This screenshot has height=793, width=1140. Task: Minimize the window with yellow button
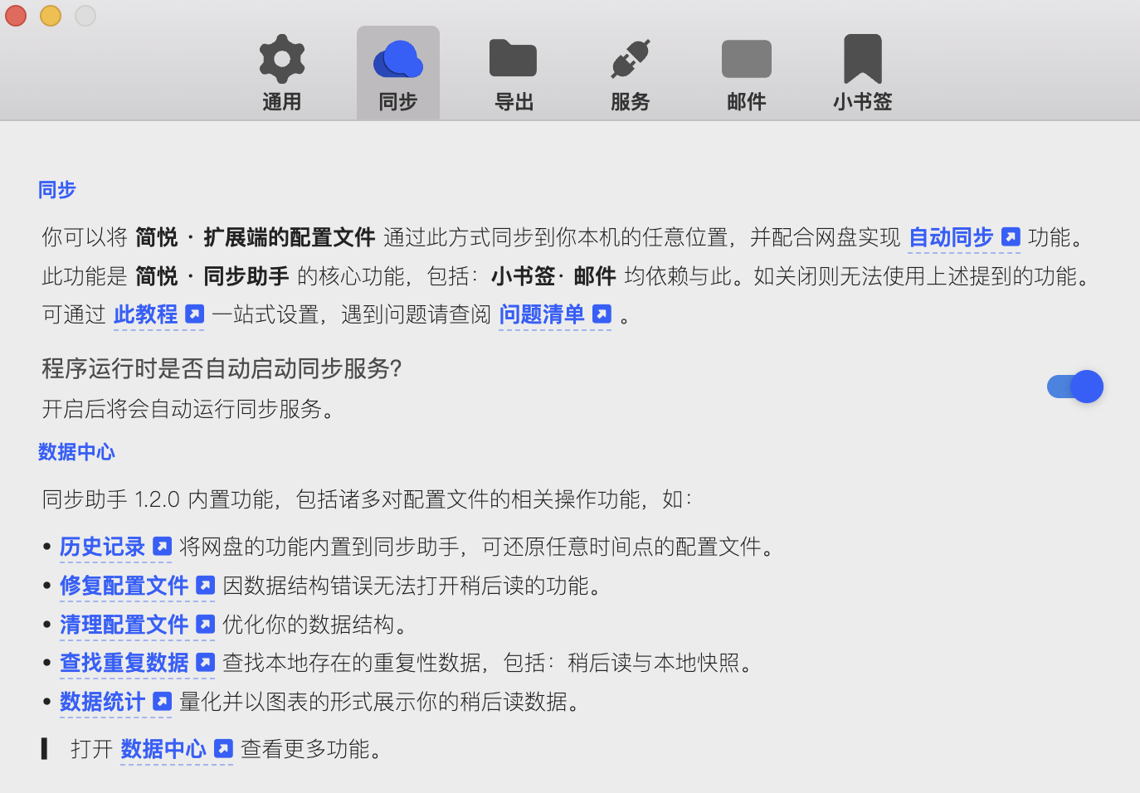point(51,16)
